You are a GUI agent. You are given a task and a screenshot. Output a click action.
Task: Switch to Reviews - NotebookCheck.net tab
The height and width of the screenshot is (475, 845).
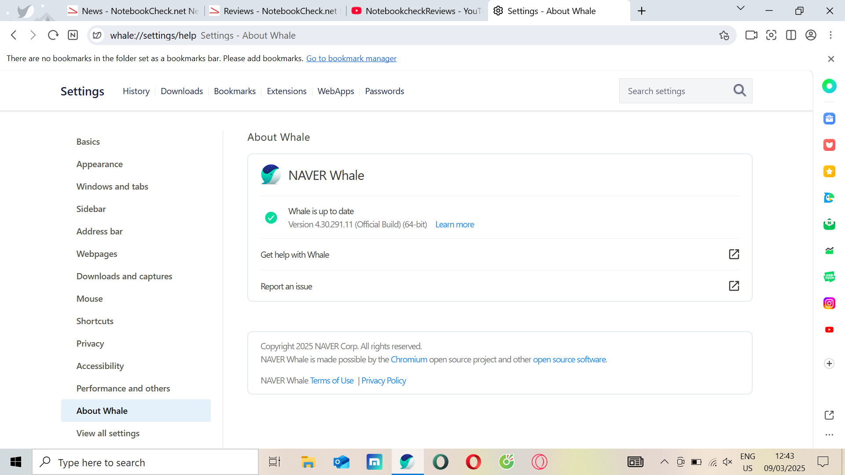(x=275, y=11)
